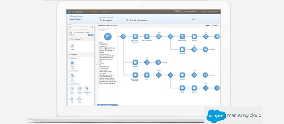Click the Test button
The image size is (284, 124).
coord(71,35)
